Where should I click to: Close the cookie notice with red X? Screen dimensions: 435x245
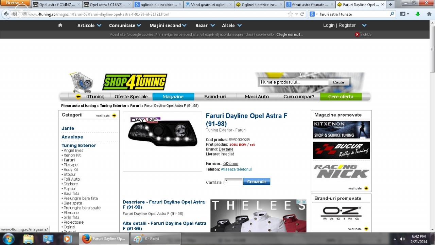click(x=357, y=35)
